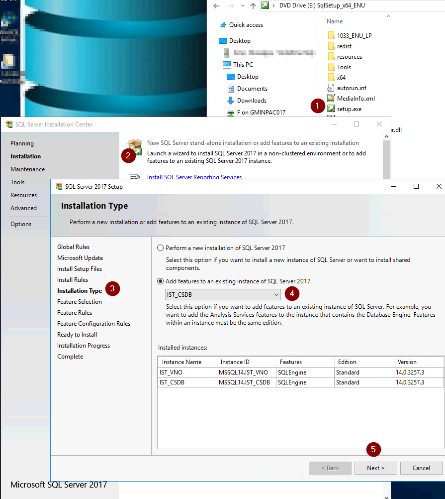The height and width of the screenshot is (499, 445).
Task: Select Perform a new installation of SQL Server 2017
Action: tap(160, 248)
